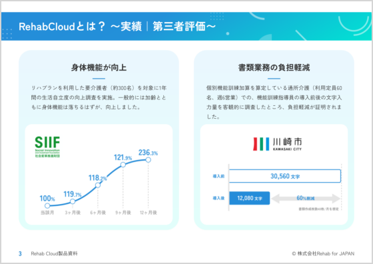Screen dimensions: 373x264
Task: Select the 118.2% data point marker
Action: point(98,185)
